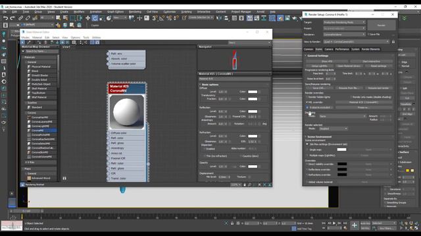Click the large plus Set Key button

(355, 226)
